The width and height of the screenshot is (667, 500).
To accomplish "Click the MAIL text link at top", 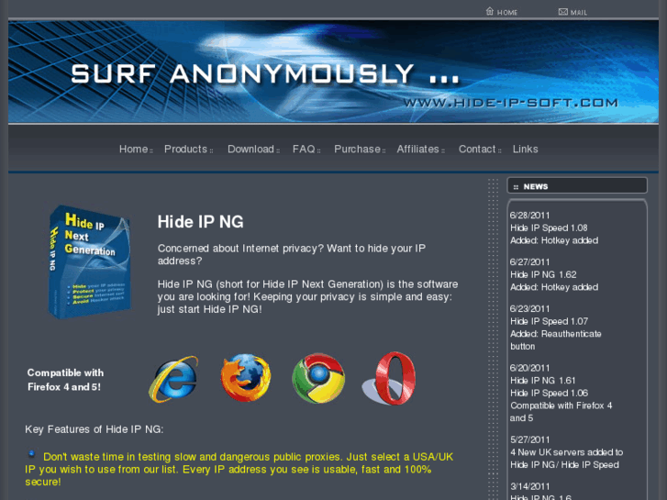I will 579,13.
